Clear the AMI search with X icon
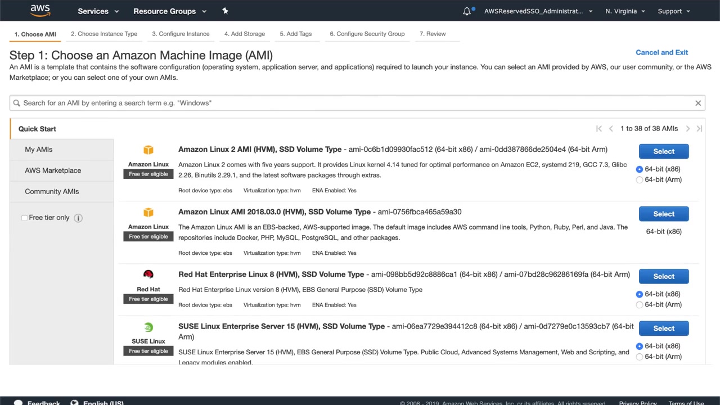Viewport: 720px width, 405px height. [698, 103]
